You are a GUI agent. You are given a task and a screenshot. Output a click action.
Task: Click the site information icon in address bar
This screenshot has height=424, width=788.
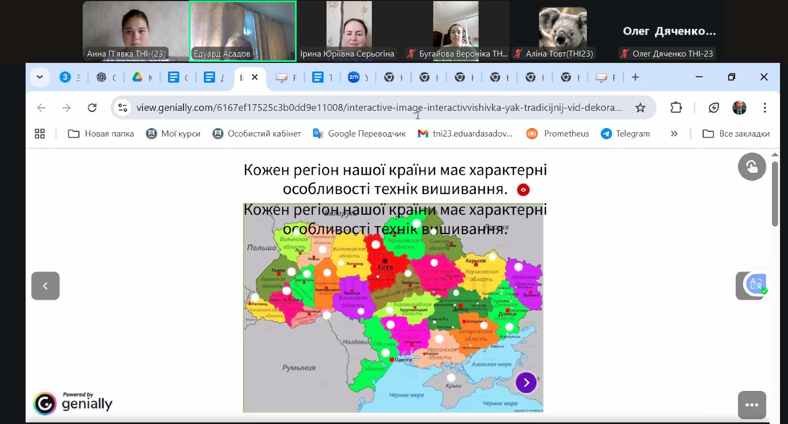[x=123, y=108]
